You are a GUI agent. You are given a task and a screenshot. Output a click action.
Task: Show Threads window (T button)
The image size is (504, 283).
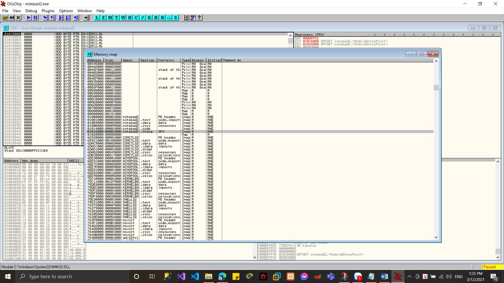click(116, 18)
